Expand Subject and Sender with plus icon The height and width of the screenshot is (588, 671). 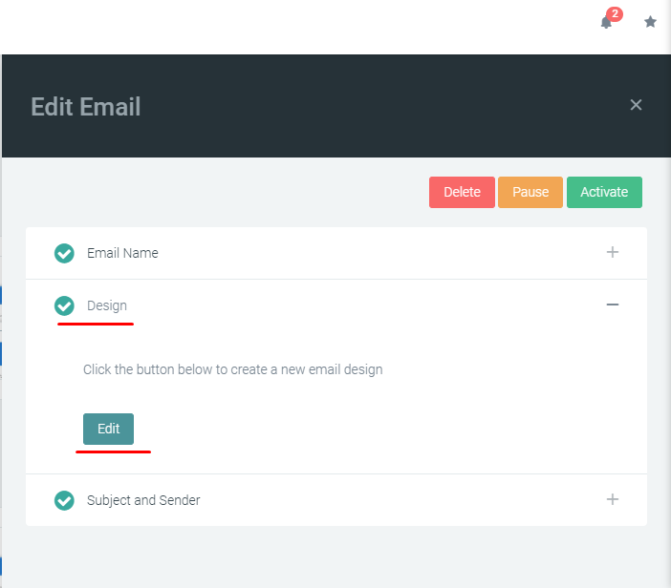613,499
